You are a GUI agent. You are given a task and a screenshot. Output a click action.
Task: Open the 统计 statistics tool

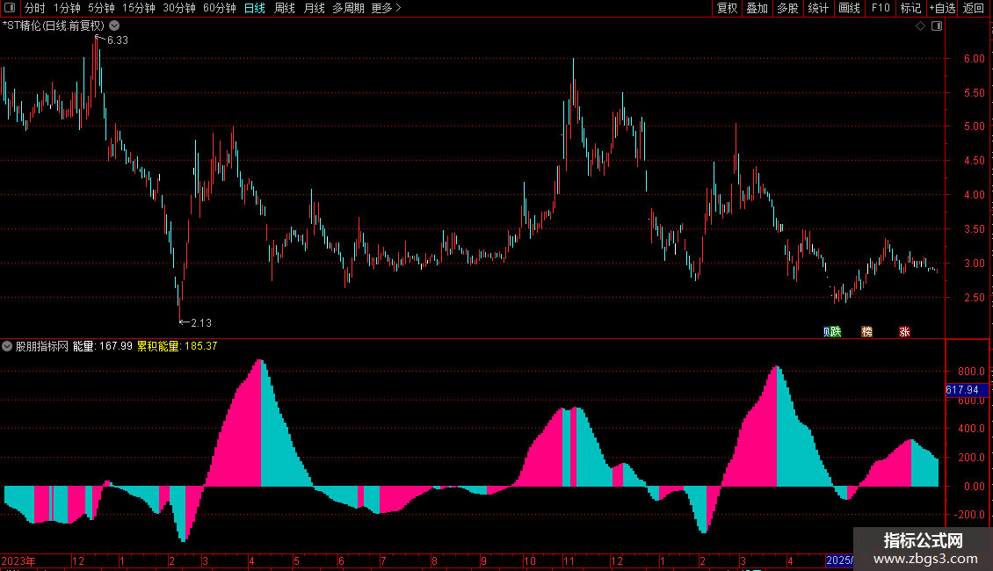tap(818, 8)
